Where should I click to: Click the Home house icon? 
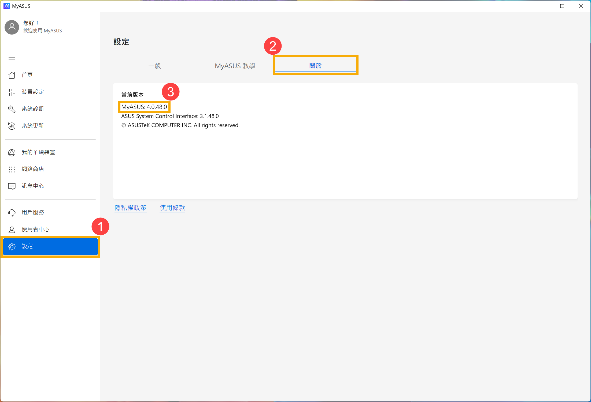pyautogui.click(x=12, y=75)
